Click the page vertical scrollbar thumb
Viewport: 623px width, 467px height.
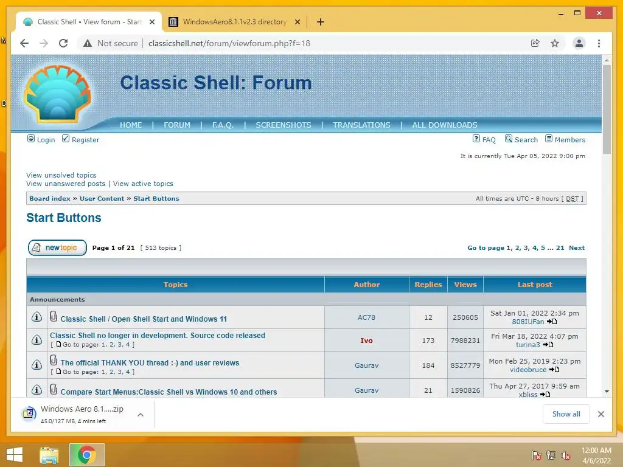click(607, 109)
